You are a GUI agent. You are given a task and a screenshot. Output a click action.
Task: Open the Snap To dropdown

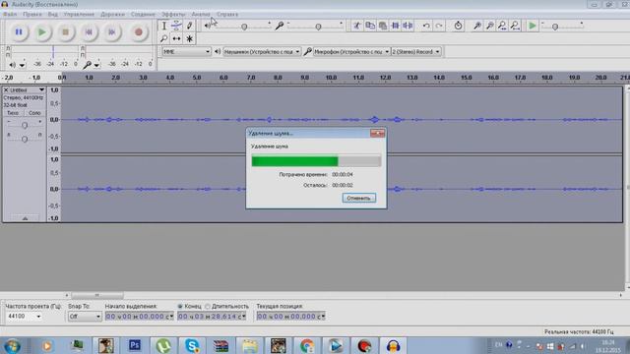tap(85, 317)
